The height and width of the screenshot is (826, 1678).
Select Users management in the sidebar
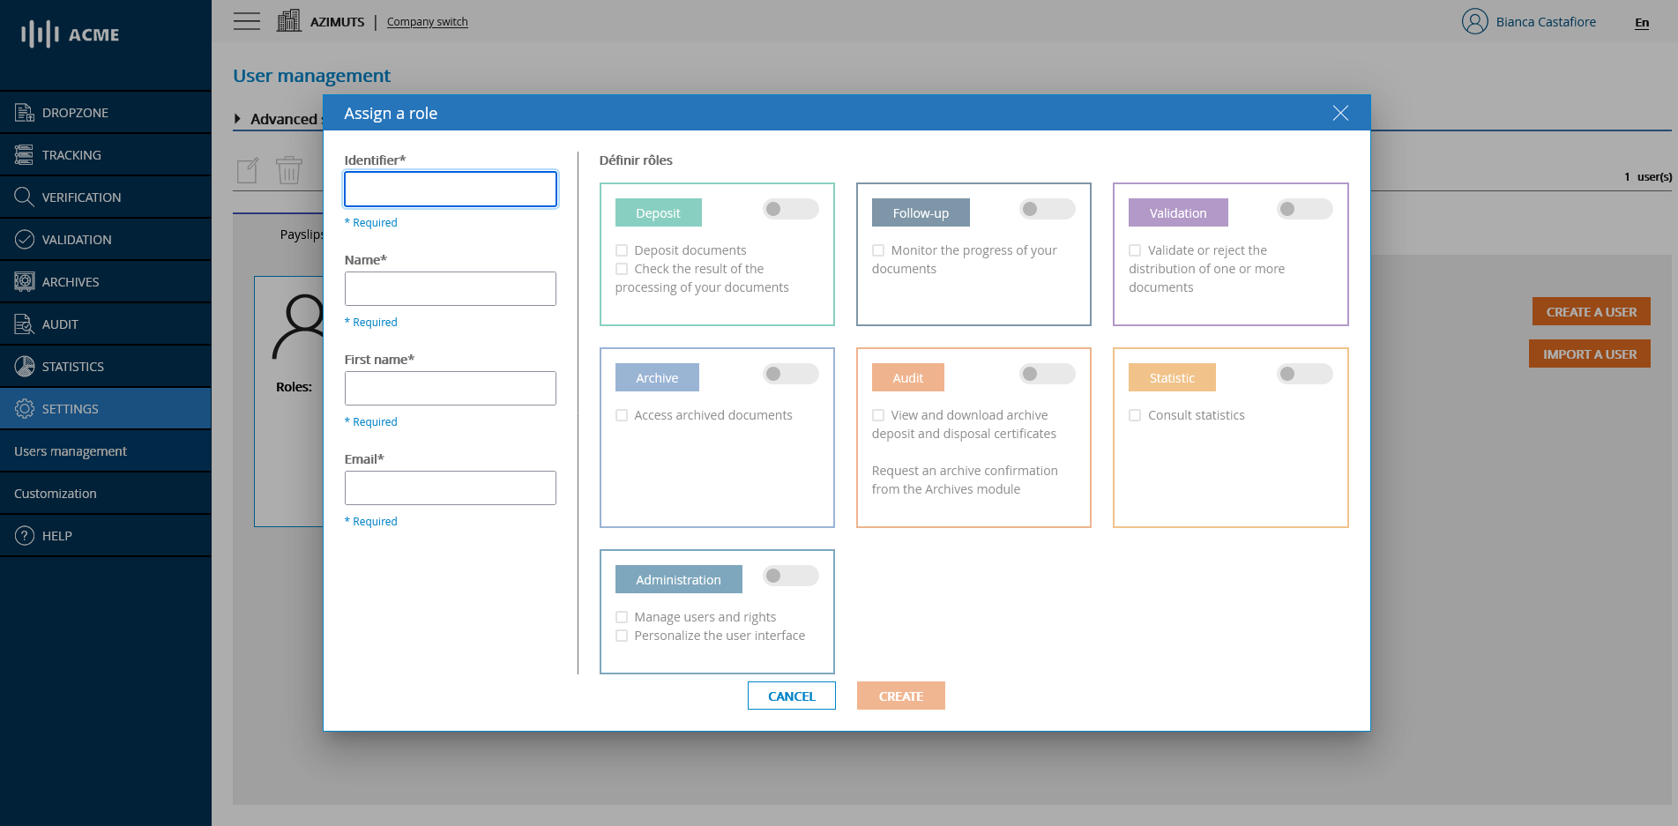[70, 450]
